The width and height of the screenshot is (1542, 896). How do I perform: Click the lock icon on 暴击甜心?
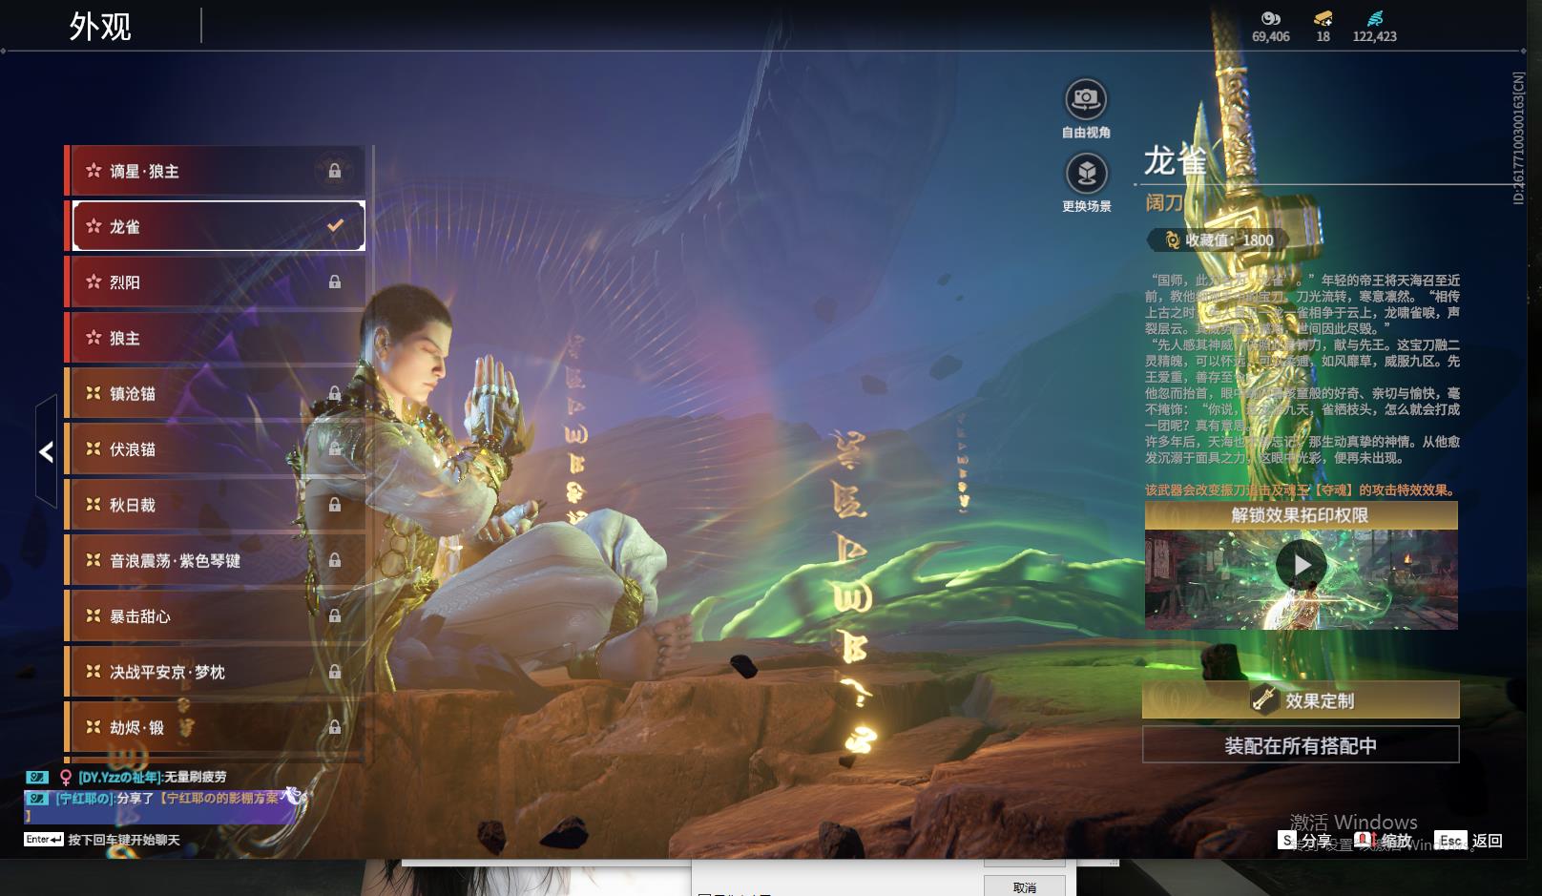click(335, 615)
